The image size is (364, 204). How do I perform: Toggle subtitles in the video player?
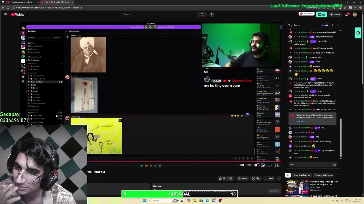click(x=249, y=165)
